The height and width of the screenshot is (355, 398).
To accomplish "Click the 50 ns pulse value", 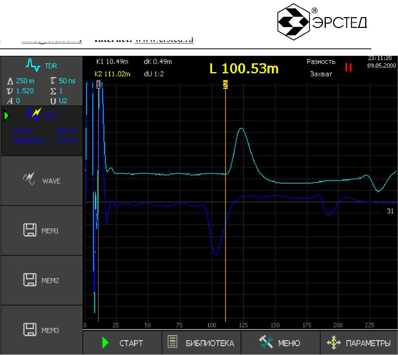I will click(x=67, y=81).
